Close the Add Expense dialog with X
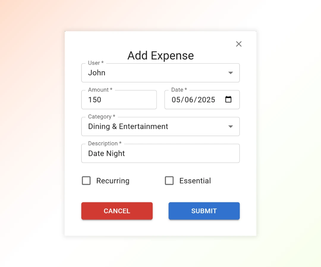Image resolution: width=321 pixels, height=267 pixels. [239, 44]
